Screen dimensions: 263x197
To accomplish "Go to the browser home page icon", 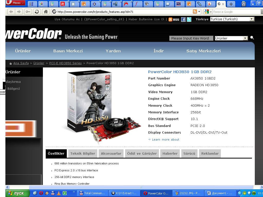I will point(46,12).
